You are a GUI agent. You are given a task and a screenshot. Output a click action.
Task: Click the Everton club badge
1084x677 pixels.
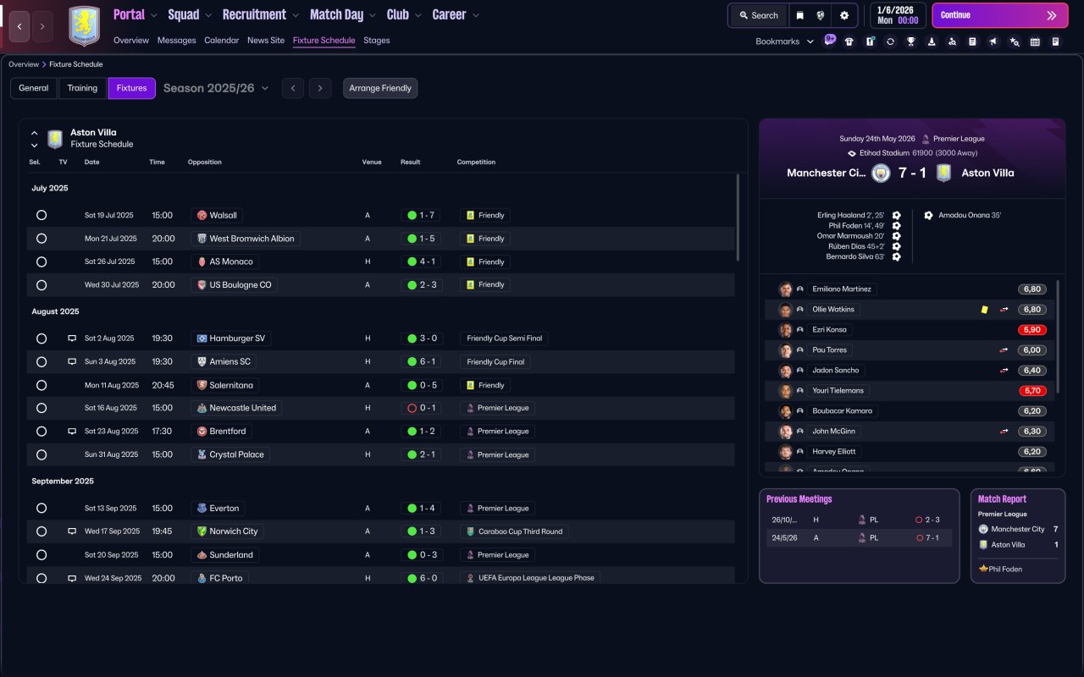[x=202, y=509]
